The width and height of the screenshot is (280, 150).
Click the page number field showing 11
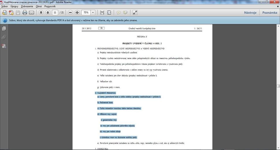click(x=55, y=12)
